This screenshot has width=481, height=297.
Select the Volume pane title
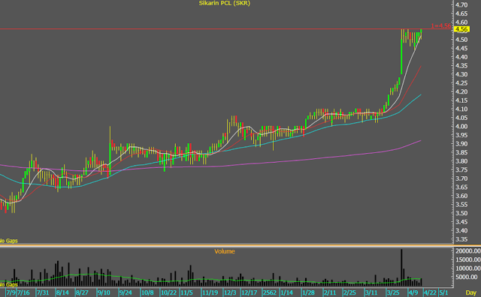point(225,251)
